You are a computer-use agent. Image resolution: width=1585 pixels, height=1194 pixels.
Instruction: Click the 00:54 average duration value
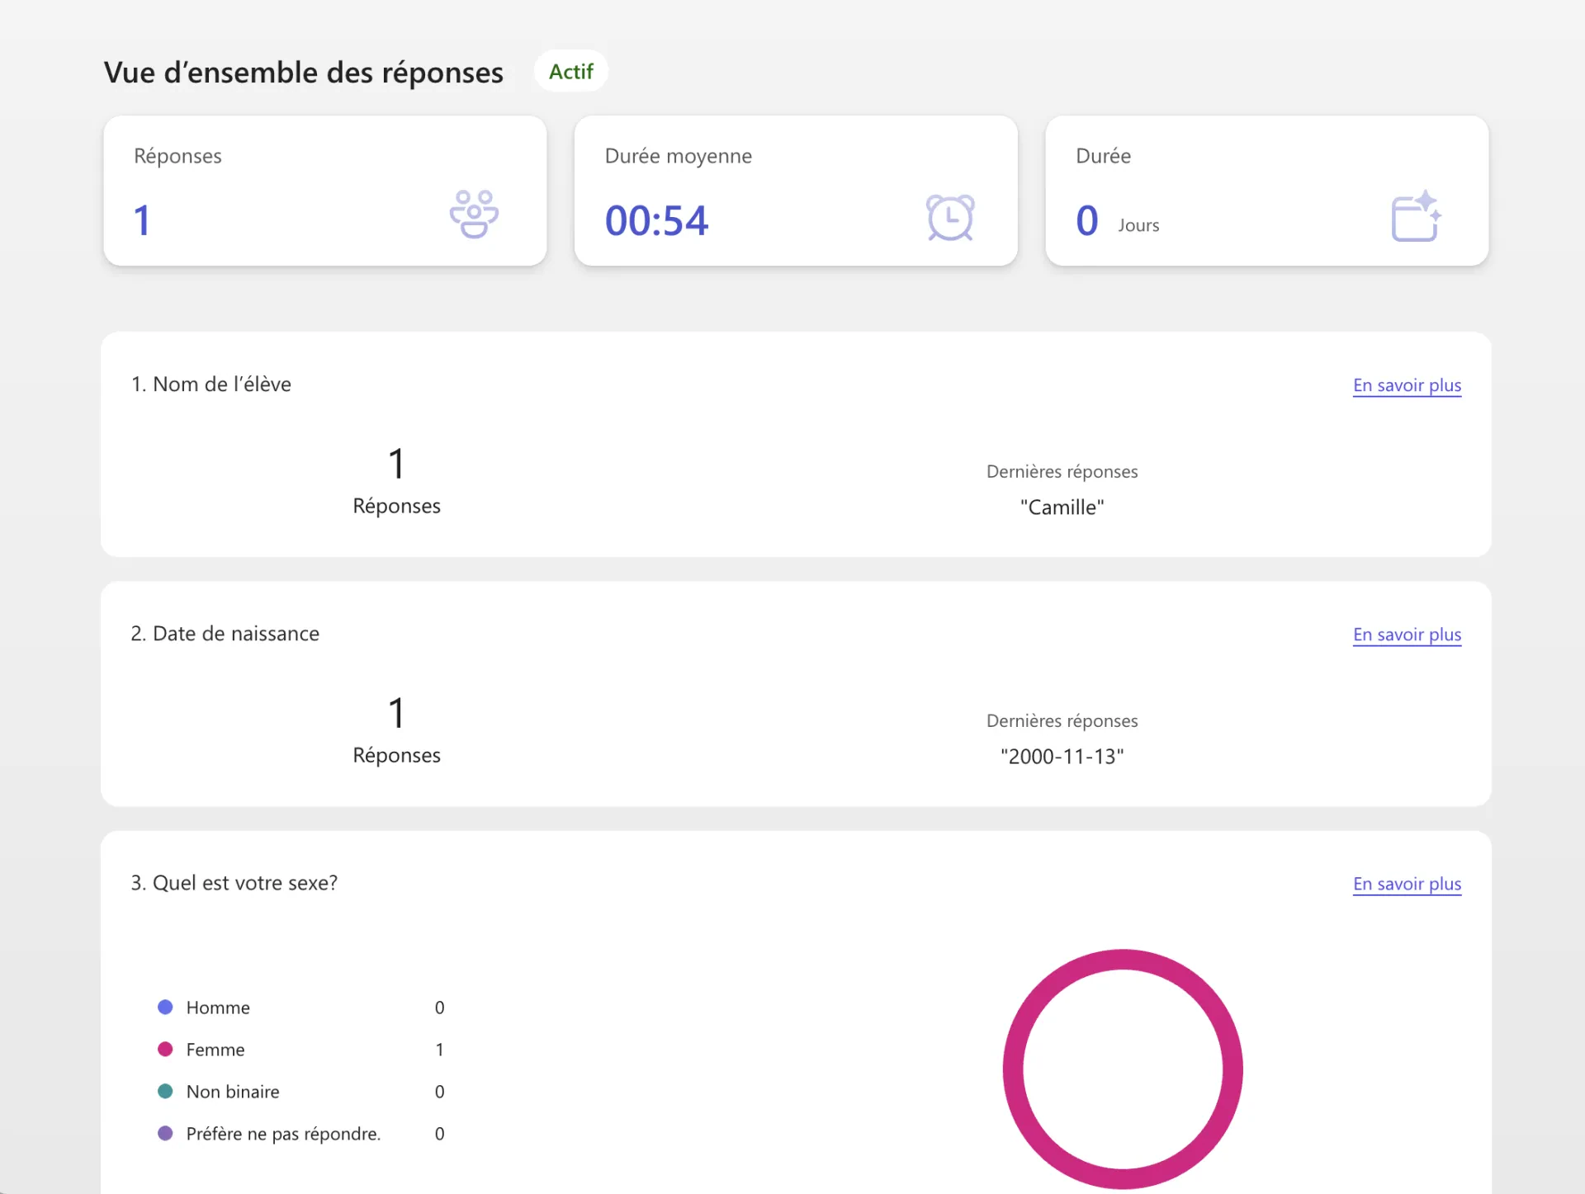[656, 220]
